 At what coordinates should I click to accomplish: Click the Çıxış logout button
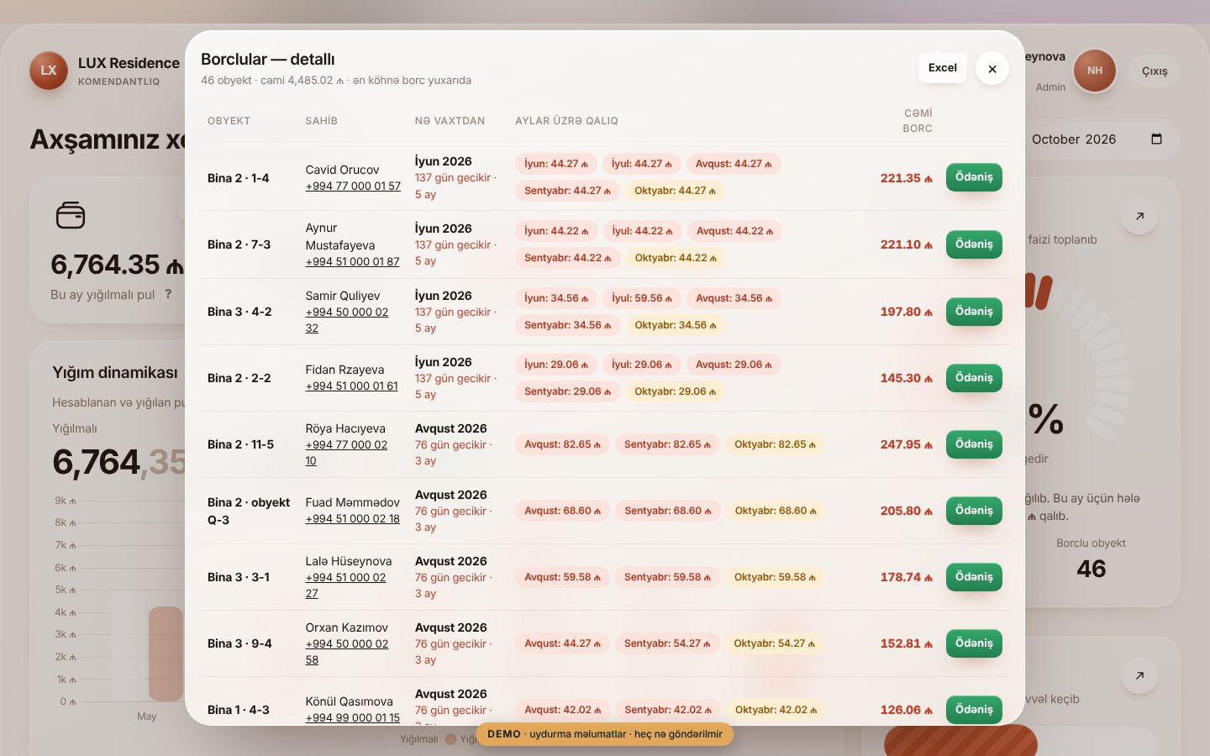[1155, 71]
